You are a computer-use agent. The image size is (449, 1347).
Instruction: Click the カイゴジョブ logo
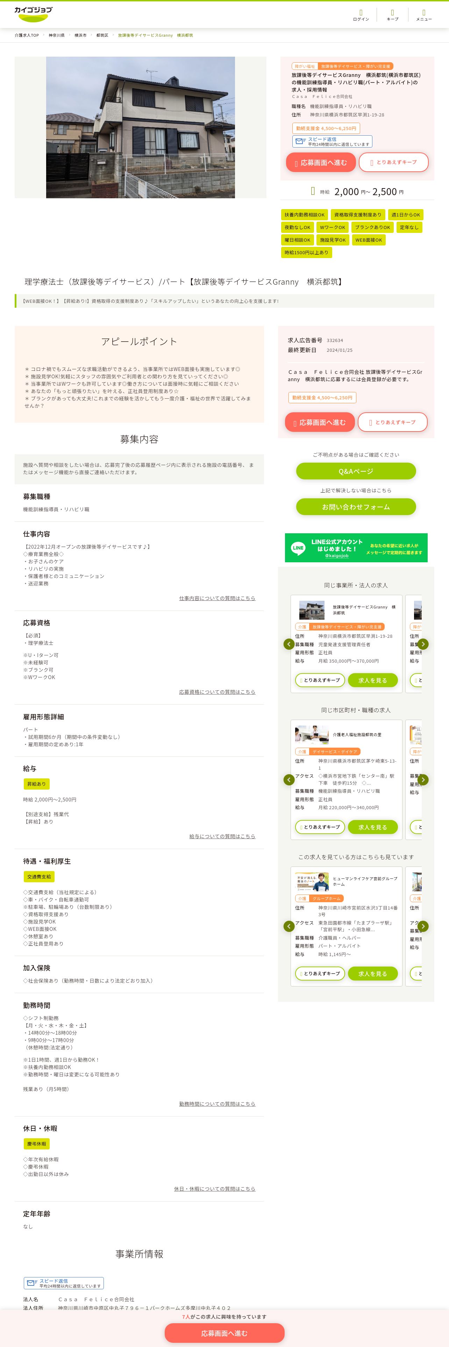[x=34, y=14]
